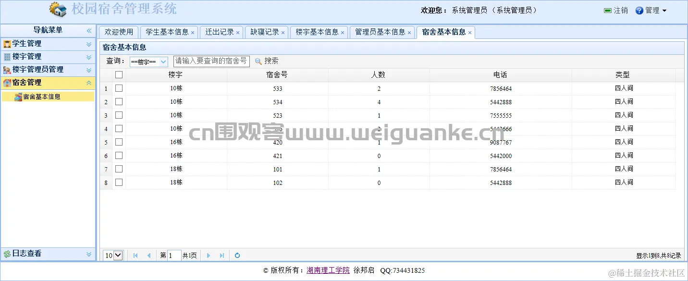Expand the 日志查看 accordion section

point(89,254)
